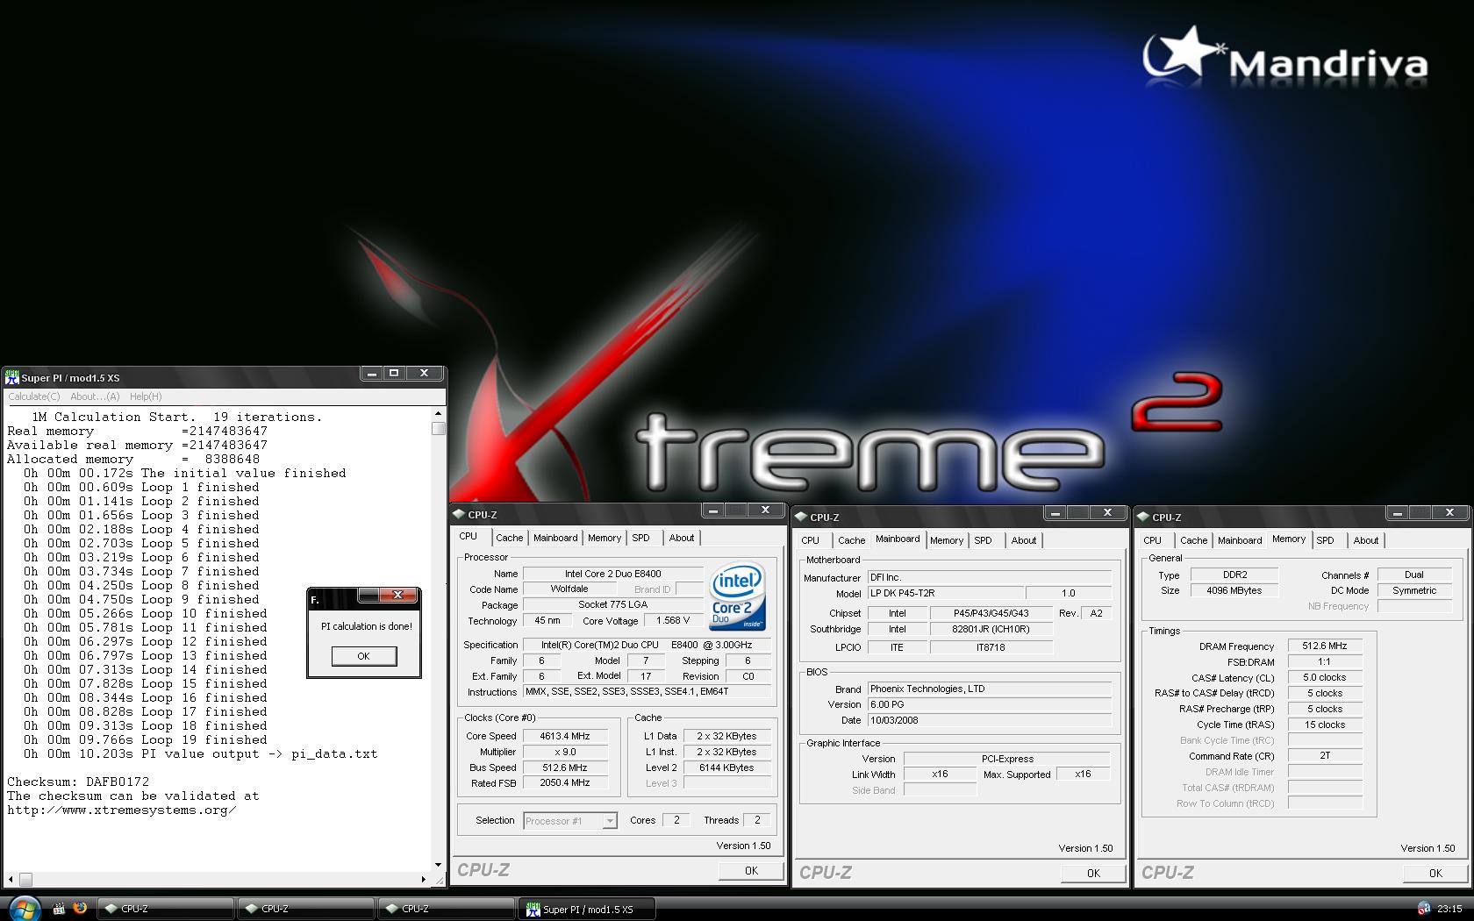Close the 'PI calculation is done!' dialog
This screenshot has width=1474, height=921.
pos(398,595)
